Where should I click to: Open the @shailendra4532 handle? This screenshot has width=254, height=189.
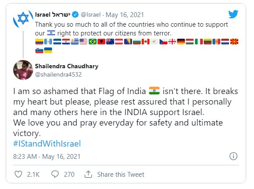click(58, 74)
